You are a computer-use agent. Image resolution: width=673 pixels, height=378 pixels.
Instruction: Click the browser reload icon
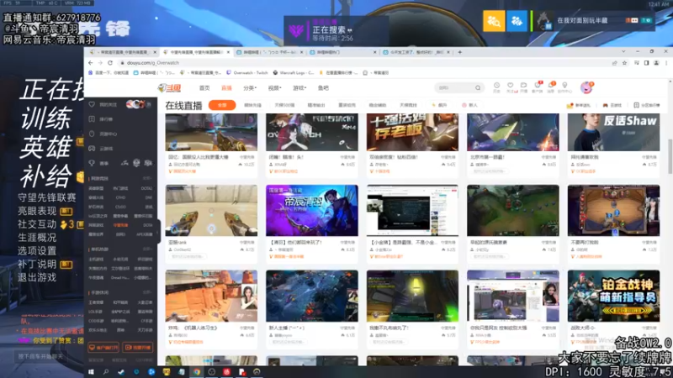click(x=110, y=62)
